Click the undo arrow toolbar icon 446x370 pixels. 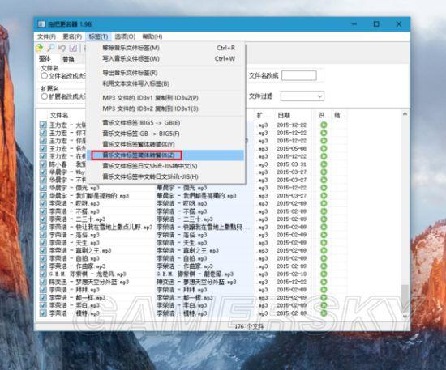(x=62, y=48)
